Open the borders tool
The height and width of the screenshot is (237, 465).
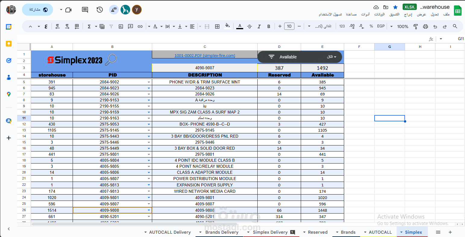pos(217,27)
